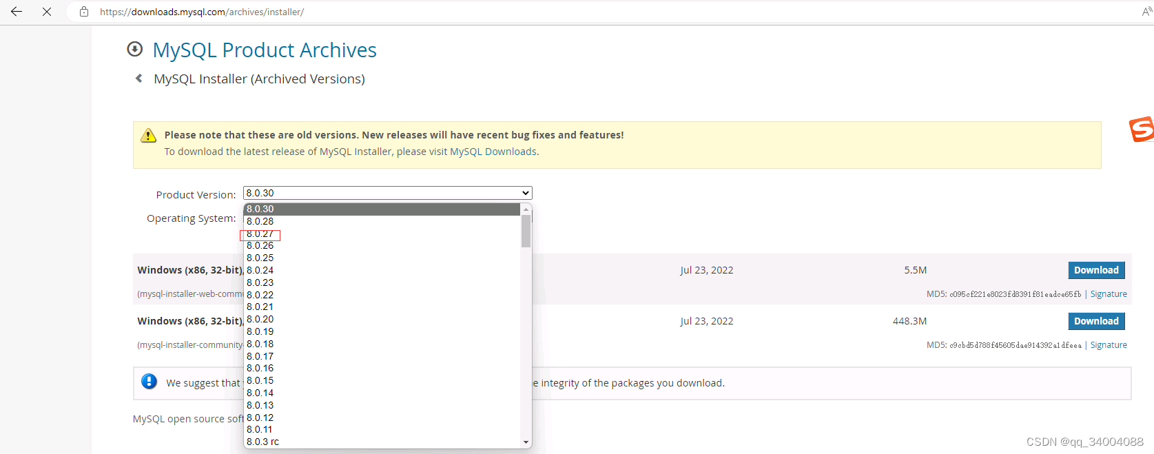Click the first MD5 checksum c095cf221e…

tap(1015, 294)
